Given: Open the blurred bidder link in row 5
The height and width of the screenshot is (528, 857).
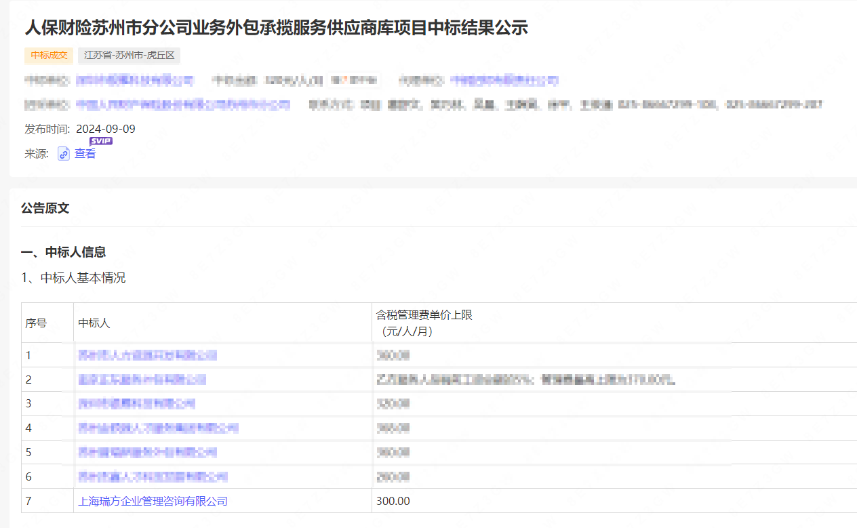Looking at the screenshot, I should [148, 453].
